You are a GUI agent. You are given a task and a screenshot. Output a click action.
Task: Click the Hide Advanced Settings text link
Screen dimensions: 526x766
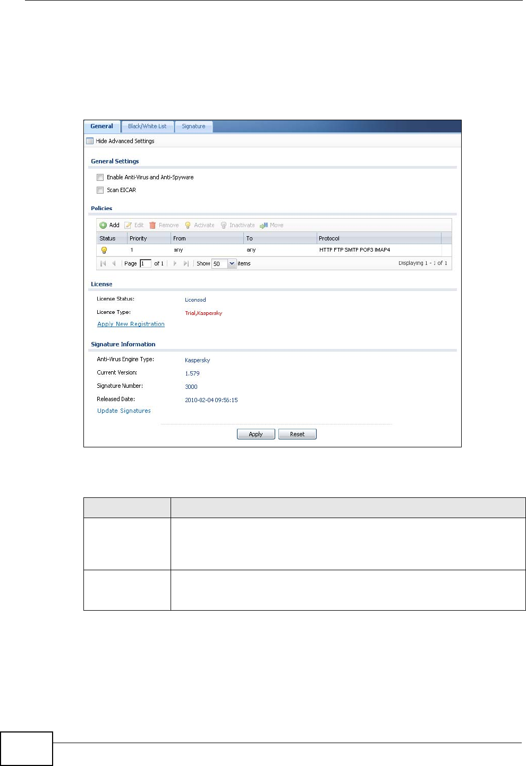tap(125, 141)
